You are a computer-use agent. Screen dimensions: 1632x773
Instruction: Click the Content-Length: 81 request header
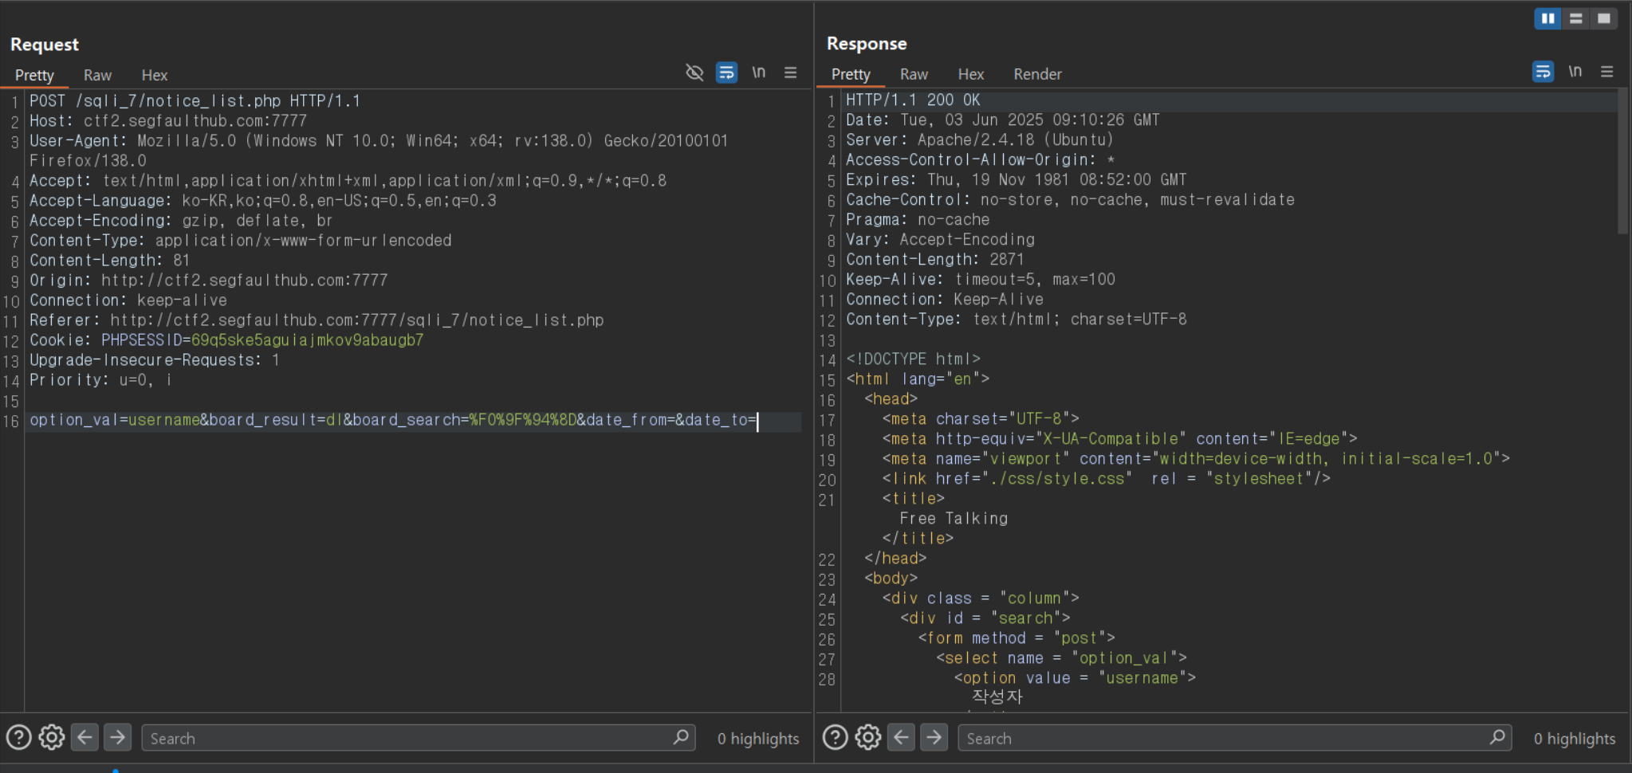109,261
